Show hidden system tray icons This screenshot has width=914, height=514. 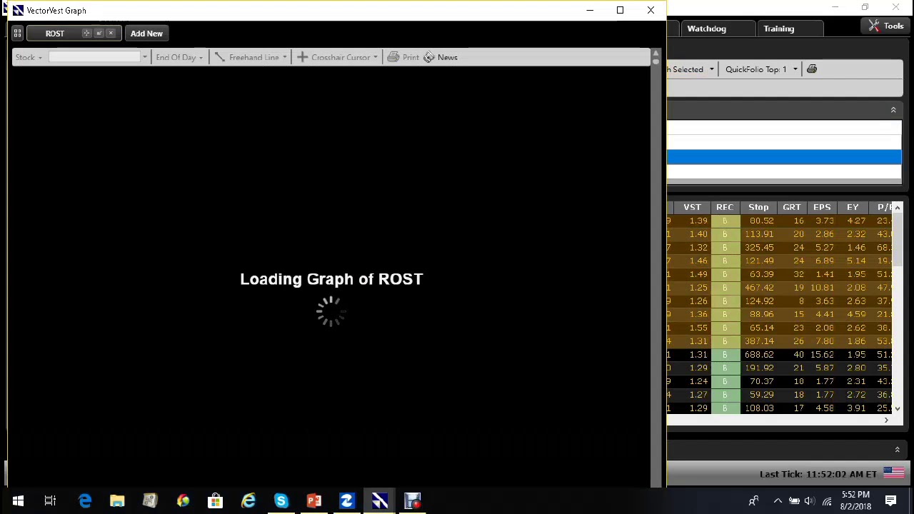pyautogui.click(x=778, y=501)
